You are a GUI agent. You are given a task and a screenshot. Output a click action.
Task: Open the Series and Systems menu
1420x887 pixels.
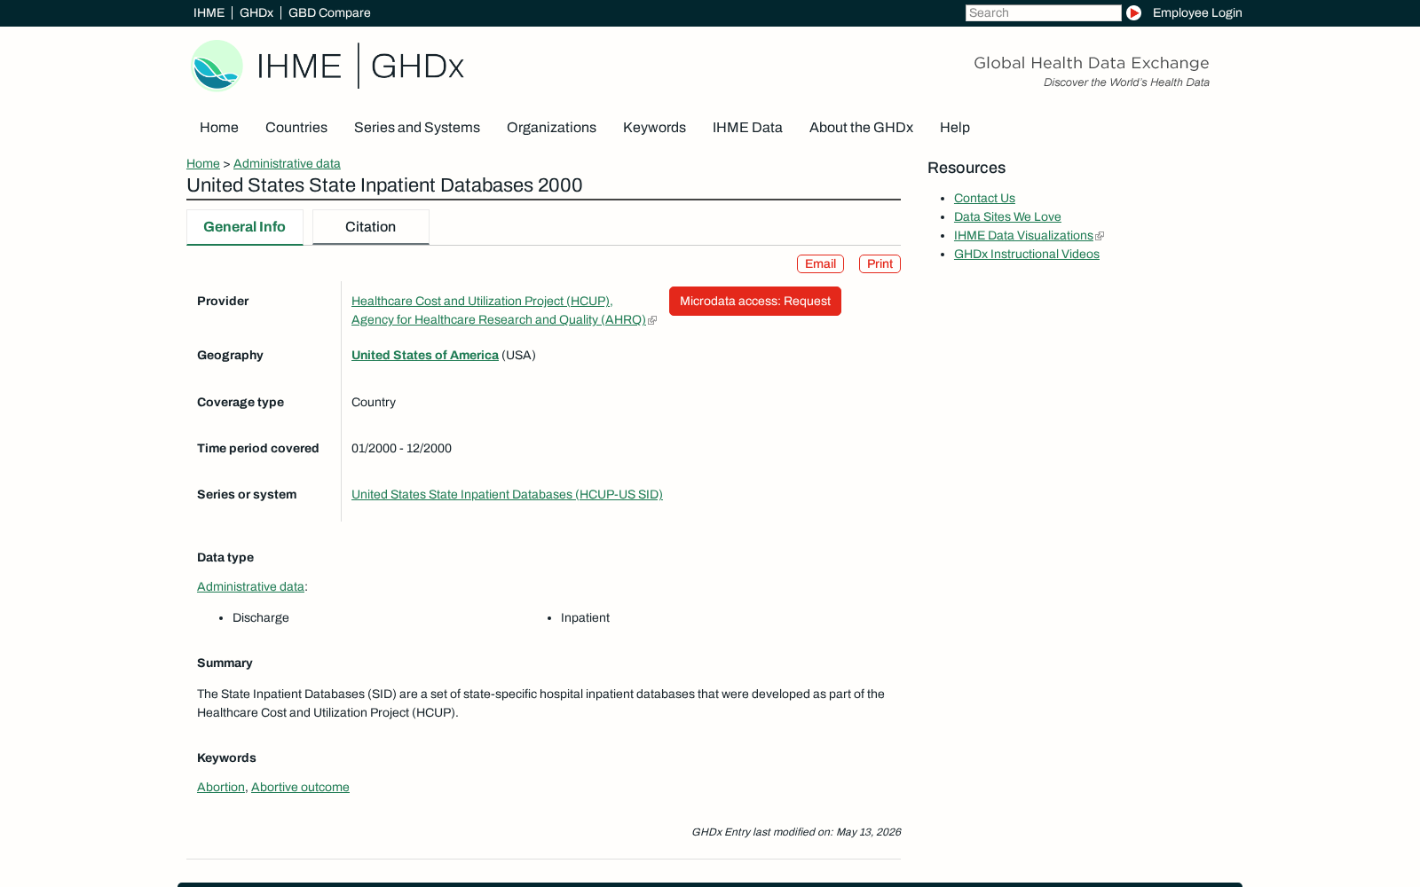click(417, 127)
